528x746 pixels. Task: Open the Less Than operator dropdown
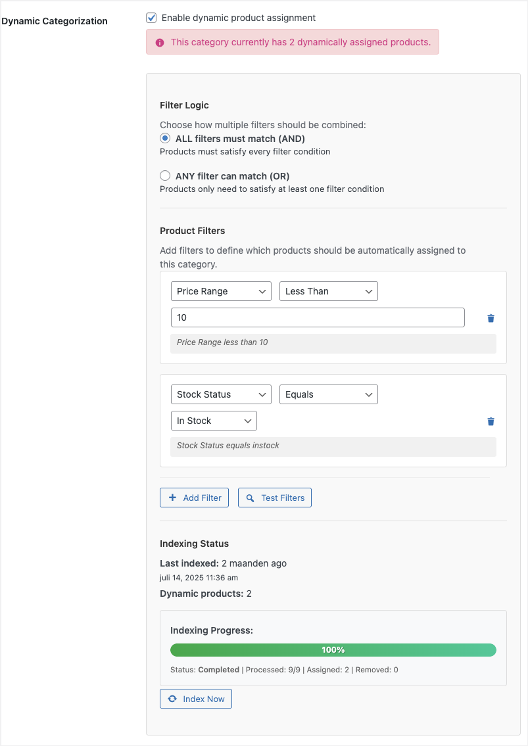pyautogui.click(x=328, y=291)
